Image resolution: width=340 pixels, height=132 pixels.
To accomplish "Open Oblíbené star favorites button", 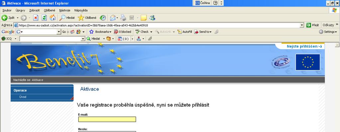I will (x=87, y=18).
